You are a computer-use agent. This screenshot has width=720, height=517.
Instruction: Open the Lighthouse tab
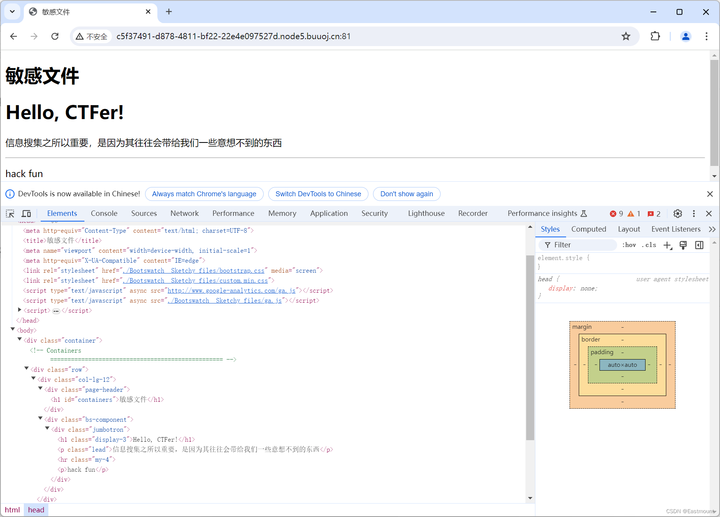click(426, 214)
